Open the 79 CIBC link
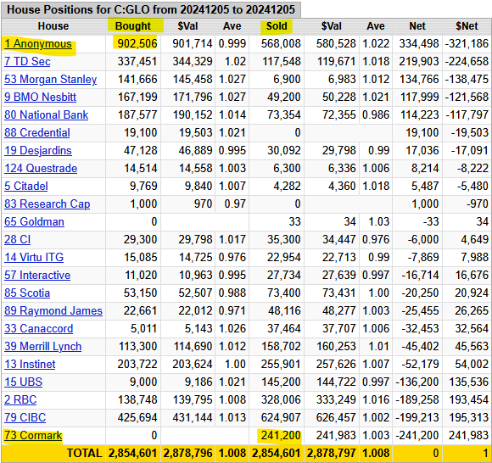The image size is (492, 463). [25, 418]
